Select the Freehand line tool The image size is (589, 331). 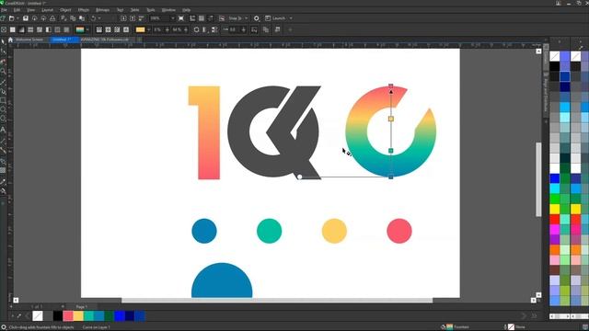point(3,82)
